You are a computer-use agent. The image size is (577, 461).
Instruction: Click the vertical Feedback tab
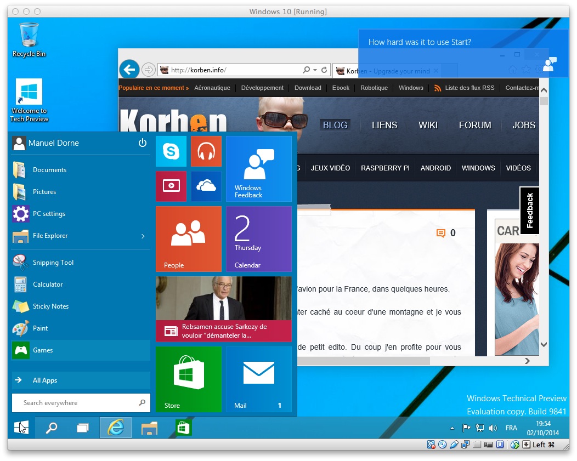point(529,210)
